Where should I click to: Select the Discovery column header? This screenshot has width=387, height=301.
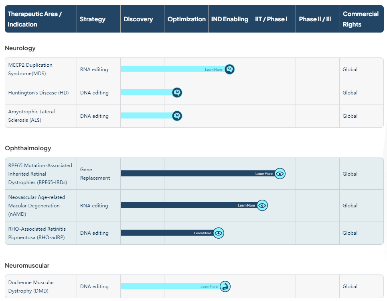click(x=138, y=19)
